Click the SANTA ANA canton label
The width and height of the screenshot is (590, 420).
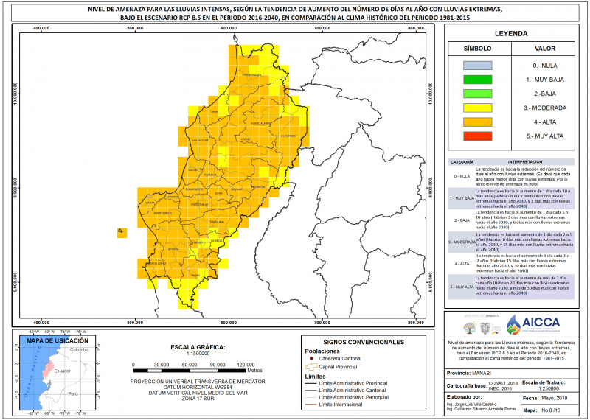(x=217, y=222)
